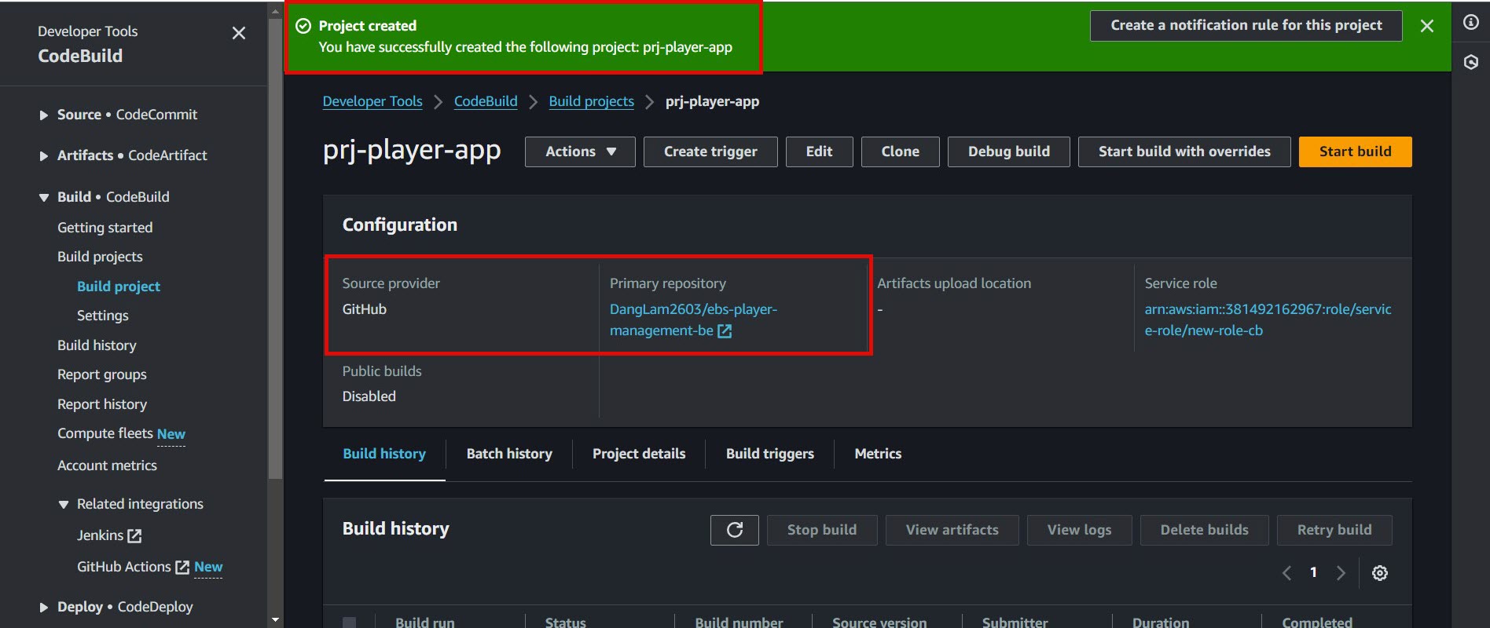Screen dimensions: 1490x628
Task: Open Developer Tools breadcrumb link
Action: [372, 101]
